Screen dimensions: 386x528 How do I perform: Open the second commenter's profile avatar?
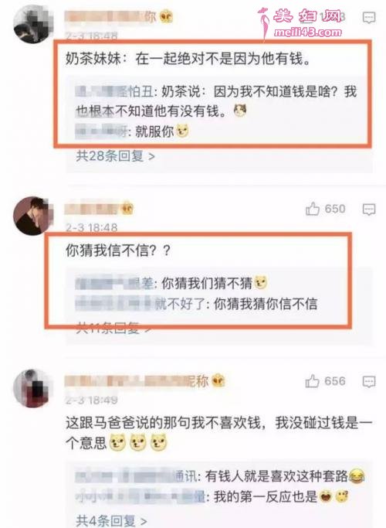point(32,216)
